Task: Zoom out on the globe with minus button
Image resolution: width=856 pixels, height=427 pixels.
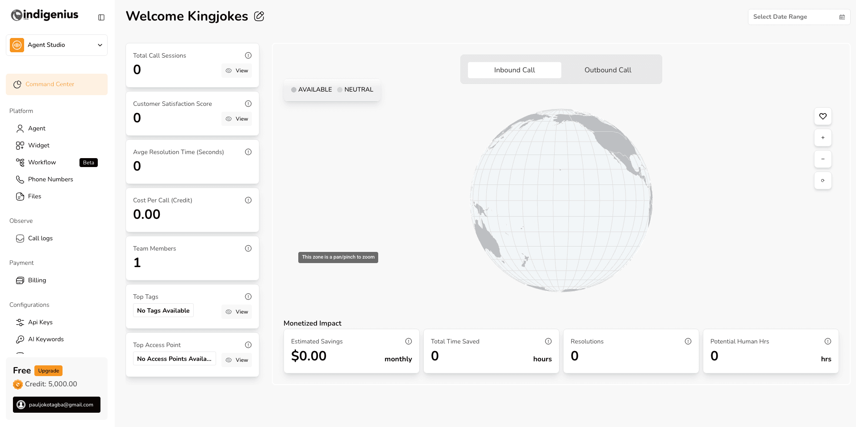Action: [x=823, y=159]
